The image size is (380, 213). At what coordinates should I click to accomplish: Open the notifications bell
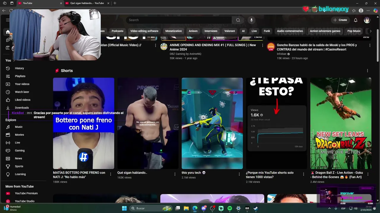coord(355,20)
